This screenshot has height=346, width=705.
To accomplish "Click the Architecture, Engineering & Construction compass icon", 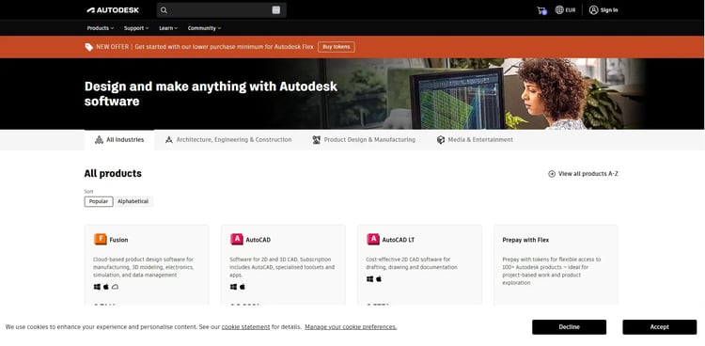I will coord(169,139).
